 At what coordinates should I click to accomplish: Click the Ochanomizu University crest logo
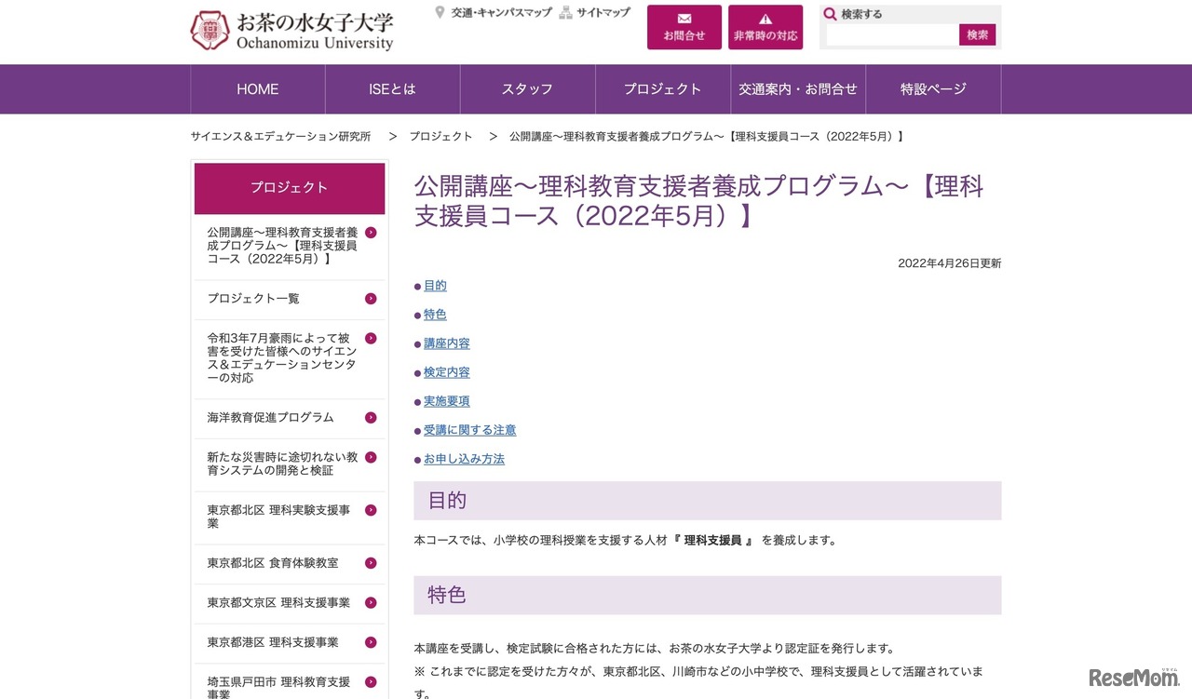click(211, 30)
